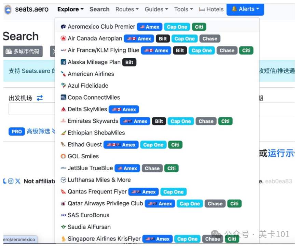Click the Bilt badge on Air Canada row

163,39
